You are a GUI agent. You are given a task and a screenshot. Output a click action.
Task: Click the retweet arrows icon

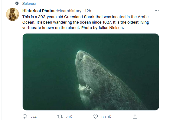click(60, 117)
